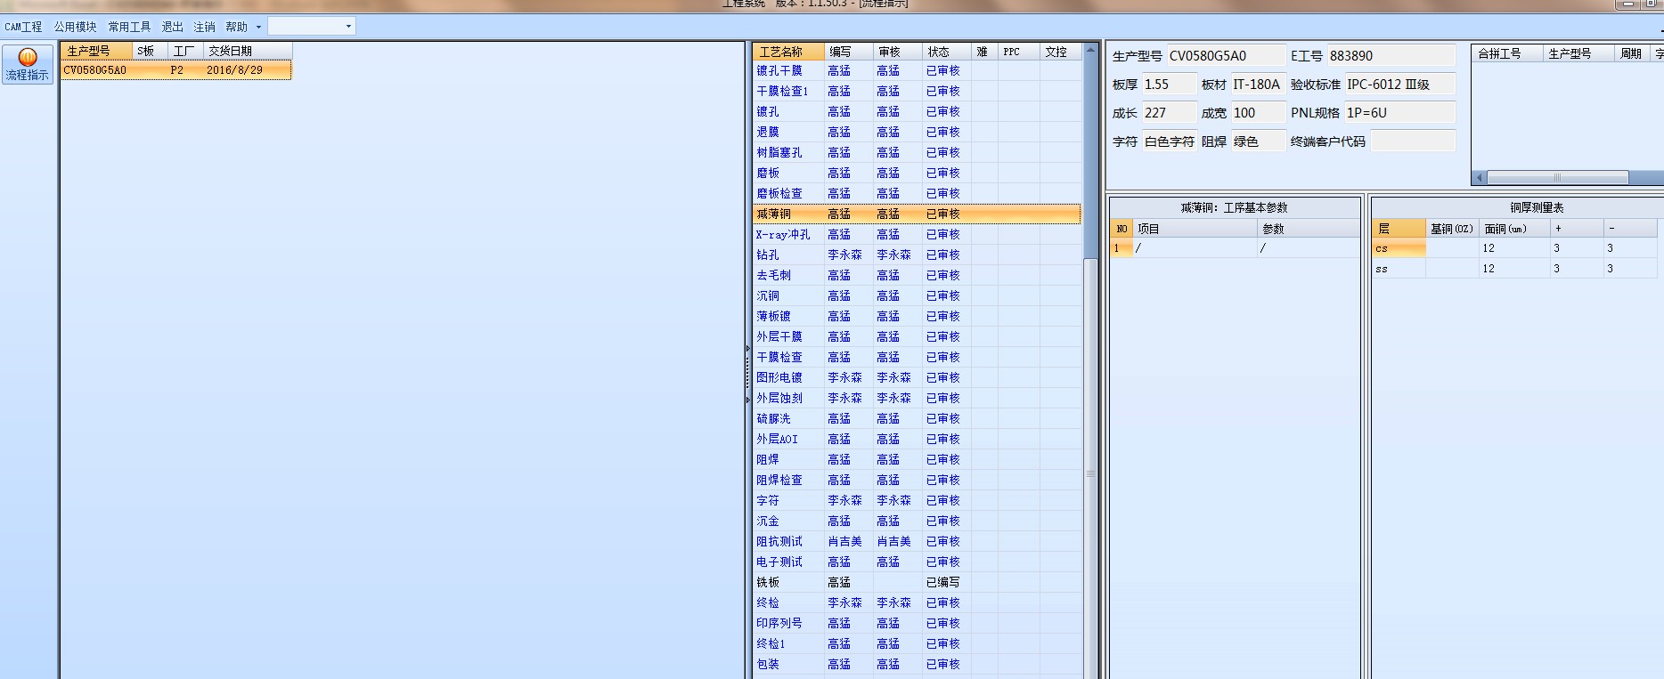Screen dimensions: 1664x679
Task: Click the 合拼工号 column header
Action: (x=1507, y=53)
